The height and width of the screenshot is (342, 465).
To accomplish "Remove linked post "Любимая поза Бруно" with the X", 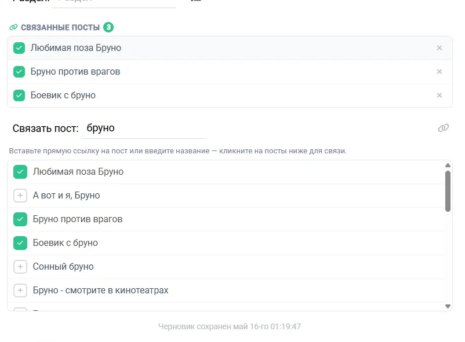I will 439,48.
